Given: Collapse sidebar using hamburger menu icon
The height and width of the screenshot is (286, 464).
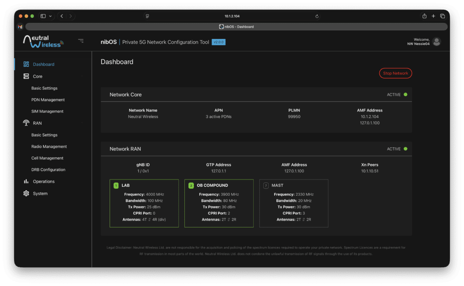Looking at the screenshot, I should coord(81,41).
